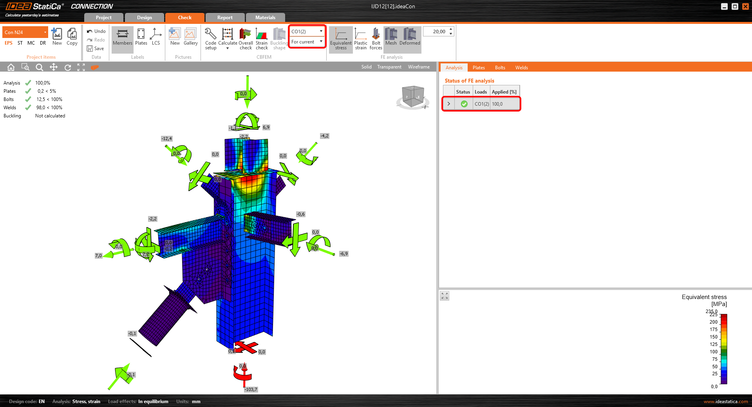The width and height of the screenshot is (752, 407).
Task: Open the Con N24 project item dropdown
Action: tap(25, 32)
